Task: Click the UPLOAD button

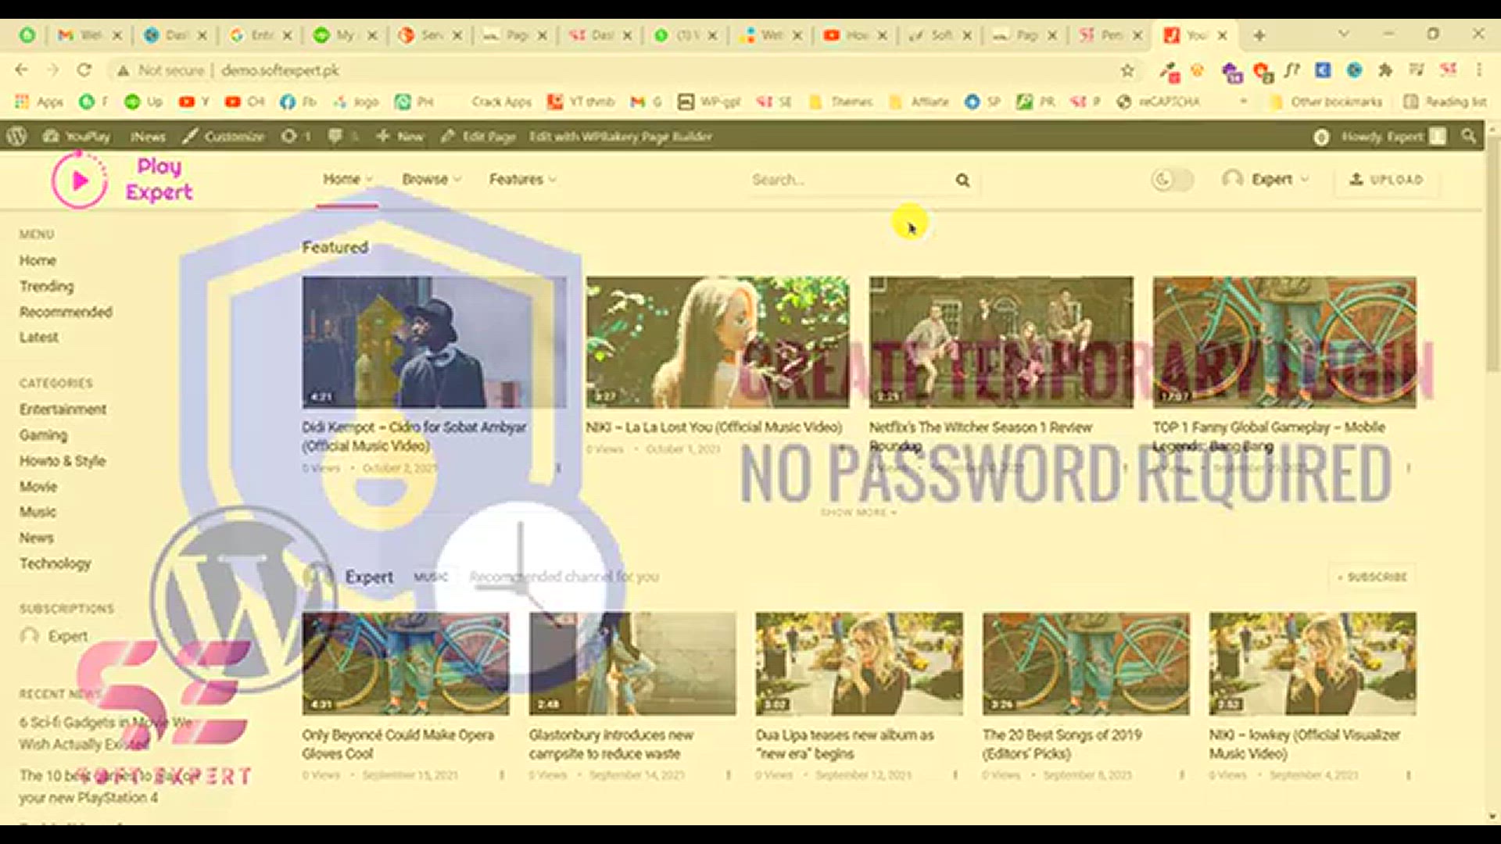Action: click(1386, 179)
